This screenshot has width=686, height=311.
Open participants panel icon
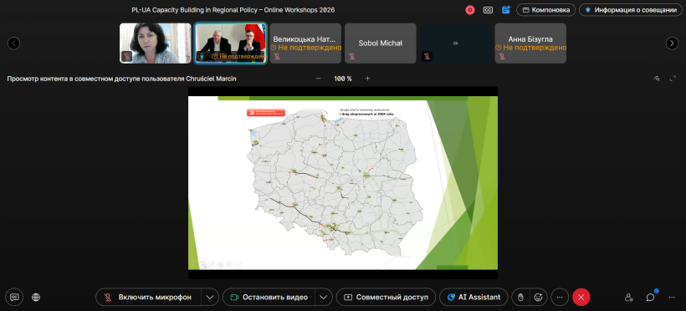pyautogui.click(x=628, y=297)
